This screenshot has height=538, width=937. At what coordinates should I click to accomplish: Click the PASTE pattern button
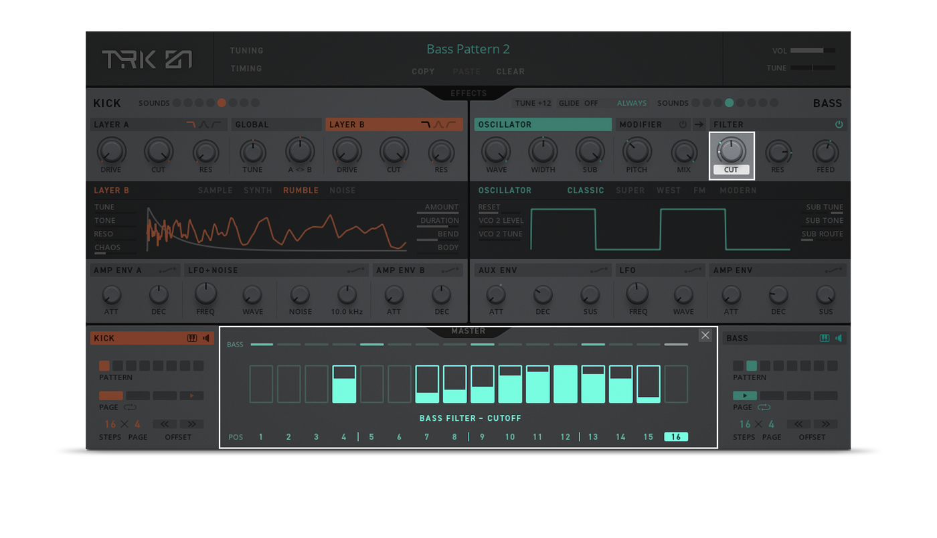point(466,72)
